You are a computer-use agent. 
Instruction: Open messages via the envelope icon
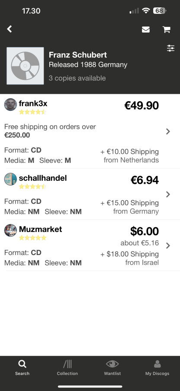tap(146, 30)
